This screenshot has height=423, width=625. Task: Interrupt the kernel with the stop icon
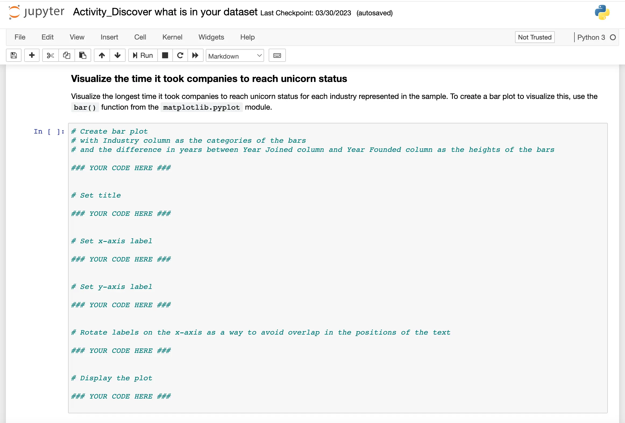tap(165, 55)
